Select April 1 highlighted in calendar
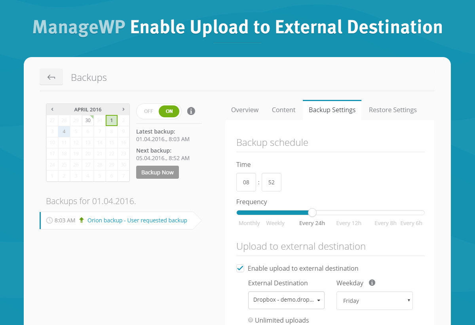 [x=112, y=120]
